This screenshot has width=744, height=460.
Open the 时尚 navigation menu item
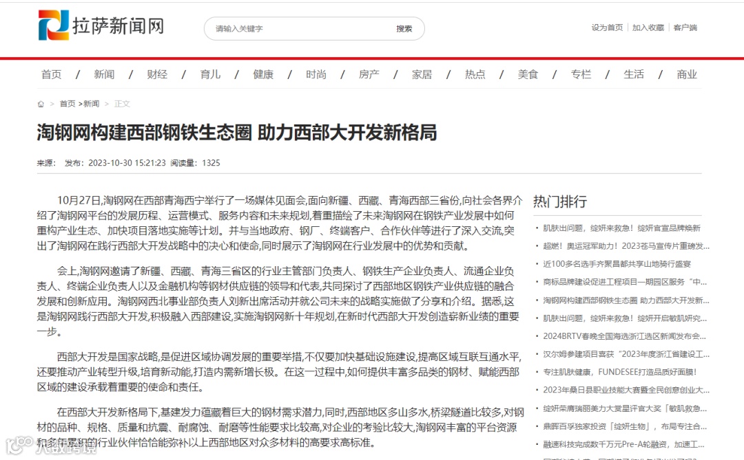coord(316,74)
